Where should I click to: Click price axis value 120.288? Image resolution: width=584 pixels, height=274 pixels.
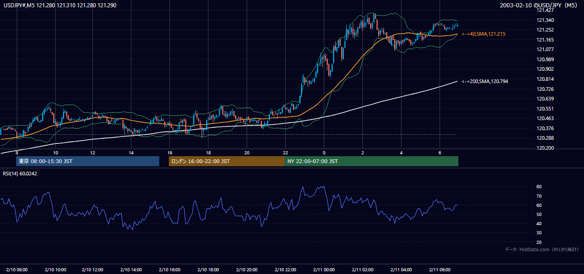pyautogui.click(x=545, y=138)
